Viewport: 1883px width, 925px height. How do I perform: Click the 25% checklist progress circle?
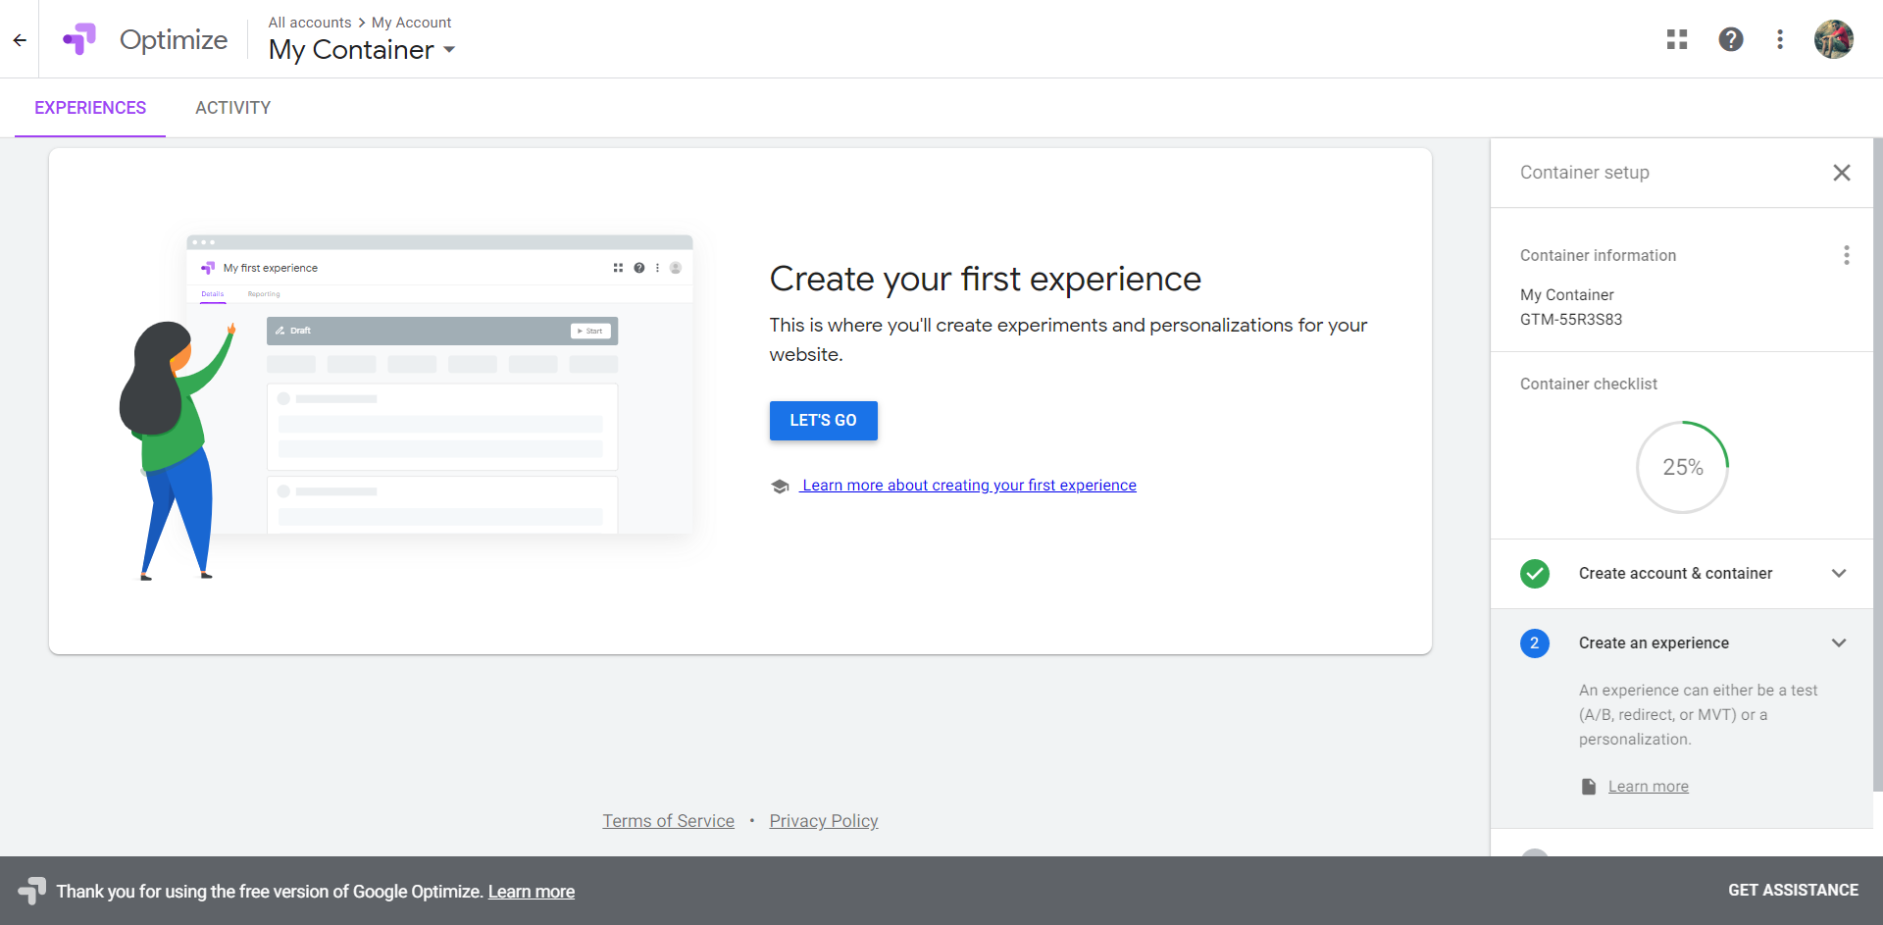1683,468
